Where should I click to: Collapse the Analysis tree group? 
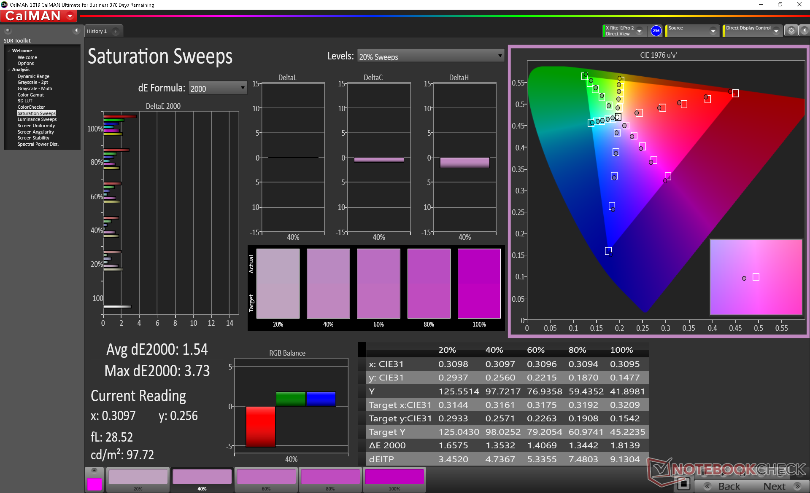[x=8, y=70]
